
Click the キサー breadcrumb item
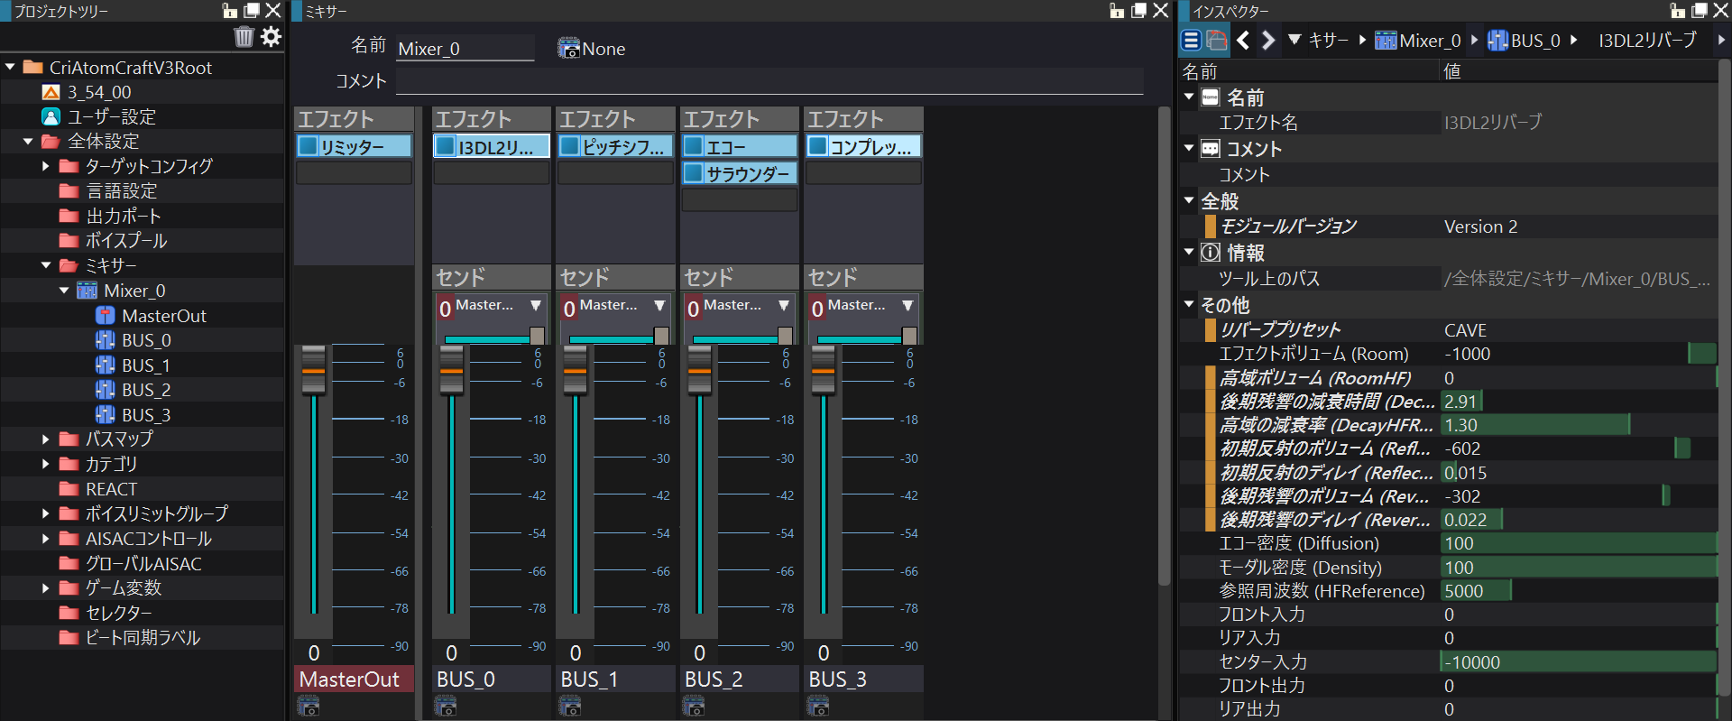1329,40
